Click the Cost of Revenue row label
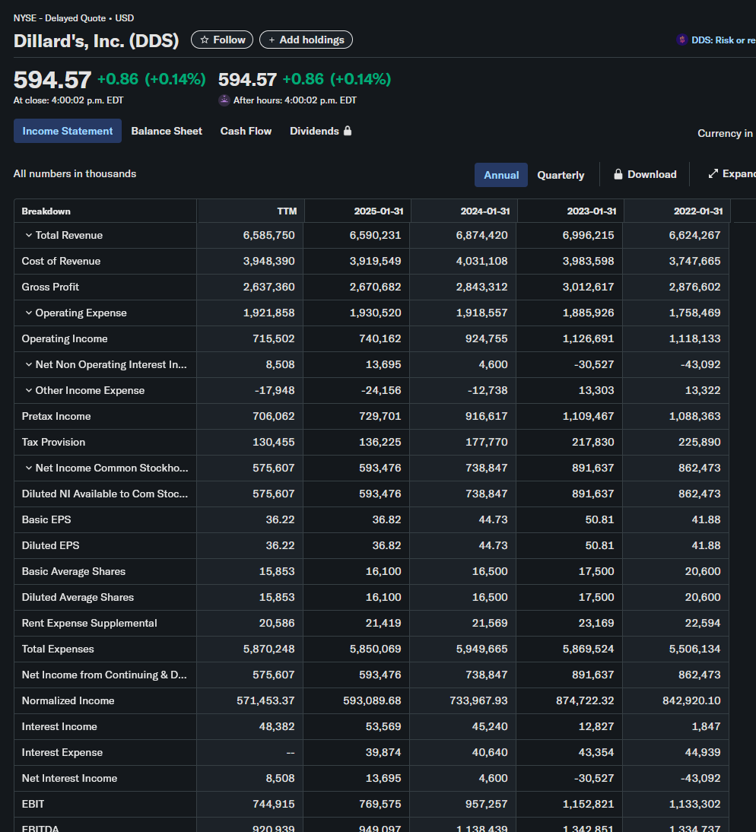Image resolution: width=756 pixels, height=832 pixels. (x=61, y=261)
